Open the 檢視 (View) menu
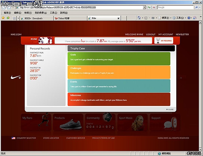 click(28, 13)
